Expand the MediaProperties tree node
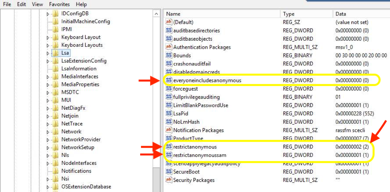 coord(48,85)
